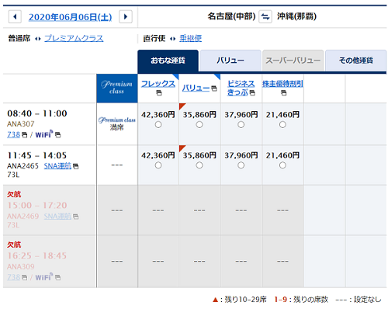
Task: Open the 738 aircraft link for ANA307
Action: [14, 135]
